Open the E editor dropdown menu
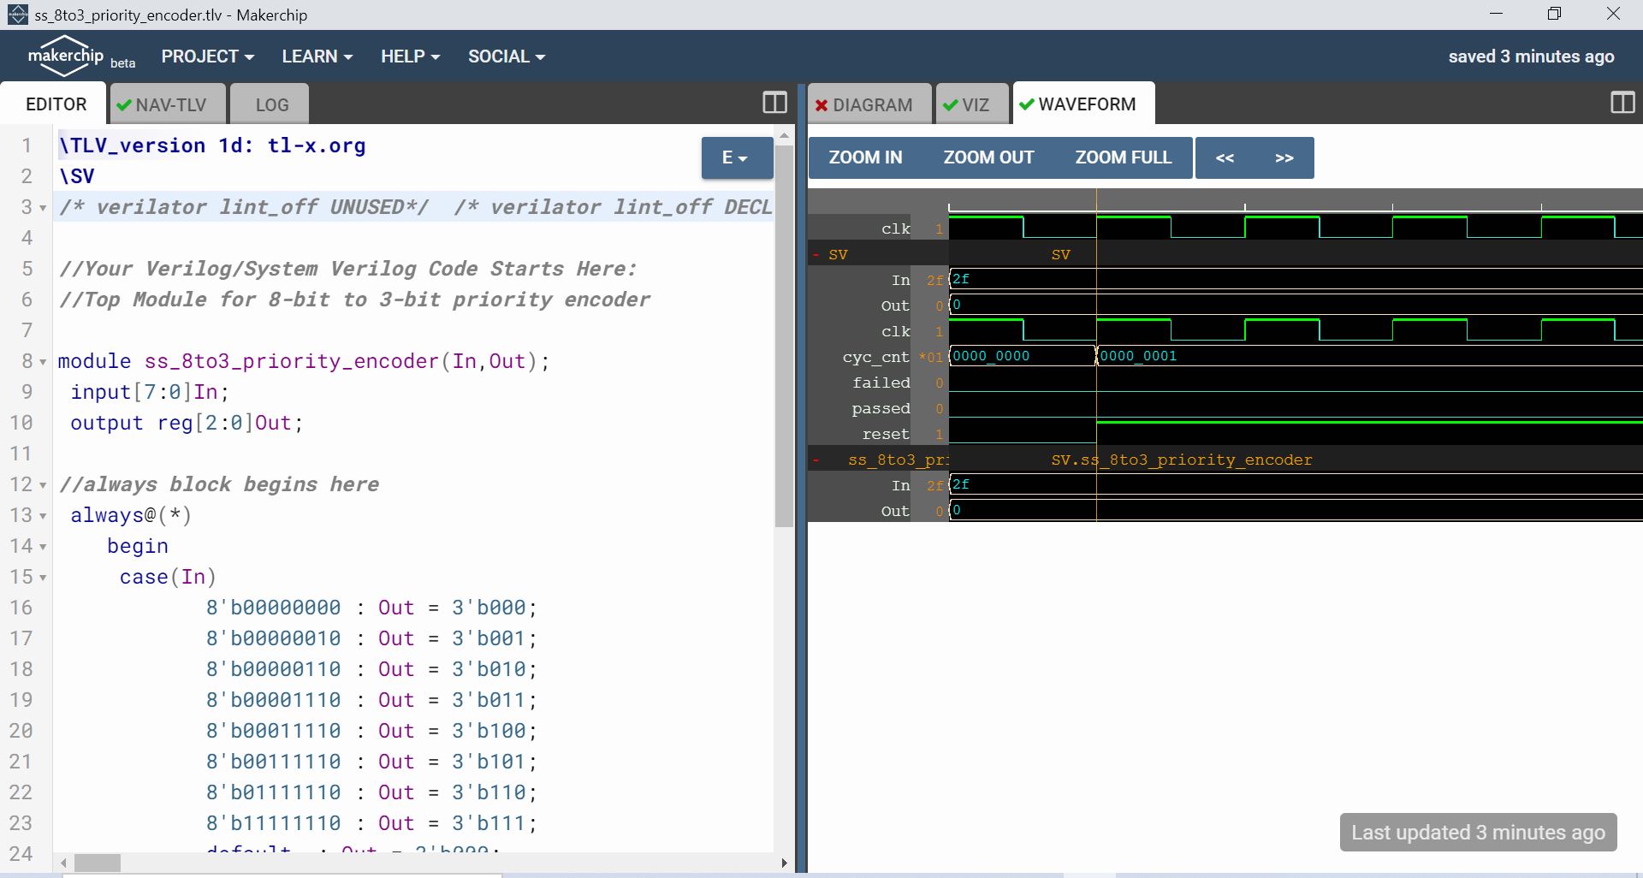This screenshot has height=878, width=1643. (x=736, y=157)
